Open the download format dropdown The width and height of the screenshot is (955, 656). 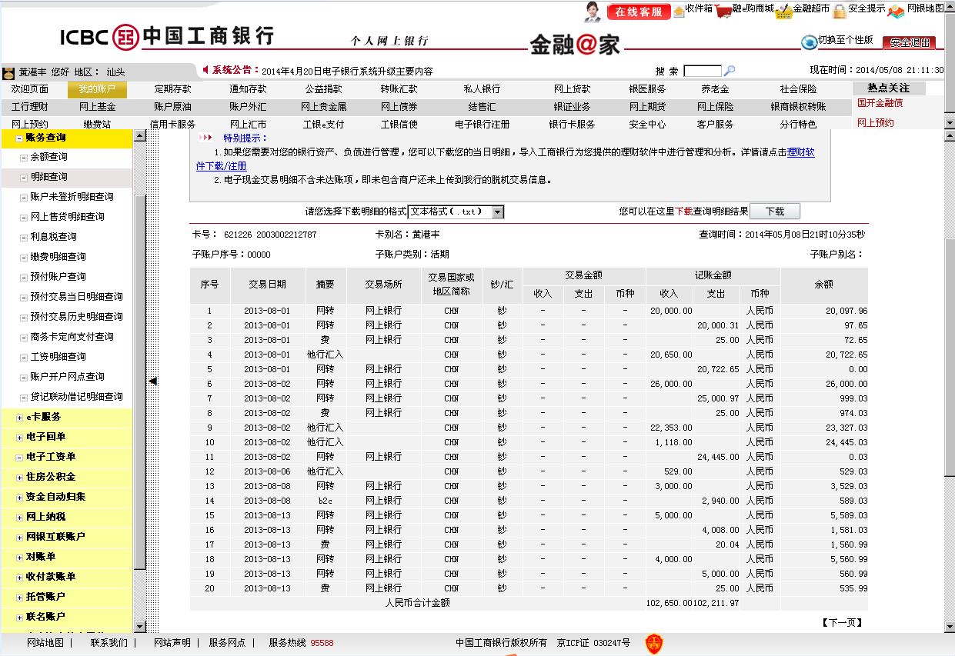pyautogui.click(x=498, y=211)
